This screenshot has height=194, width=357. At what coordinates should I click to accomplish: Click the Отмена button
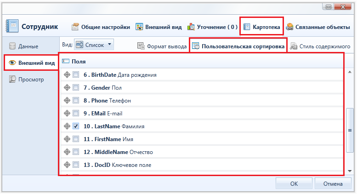pos(333,183)
